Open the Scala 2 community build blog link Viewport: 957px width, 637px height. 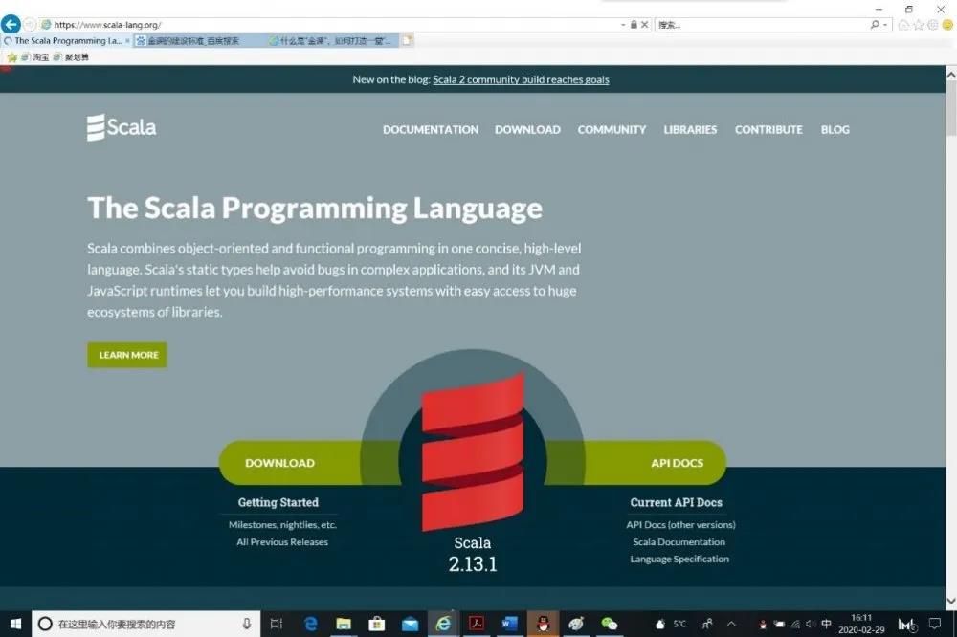tap(521, 79)
